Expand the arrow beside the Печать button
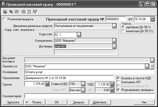 click(27, 102)
